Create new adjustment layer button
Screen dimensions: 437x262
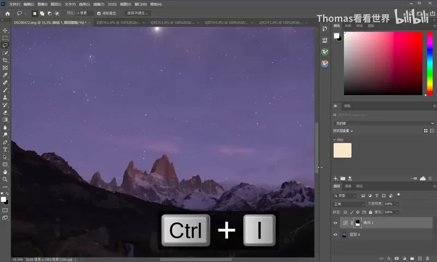coord(404,258)
